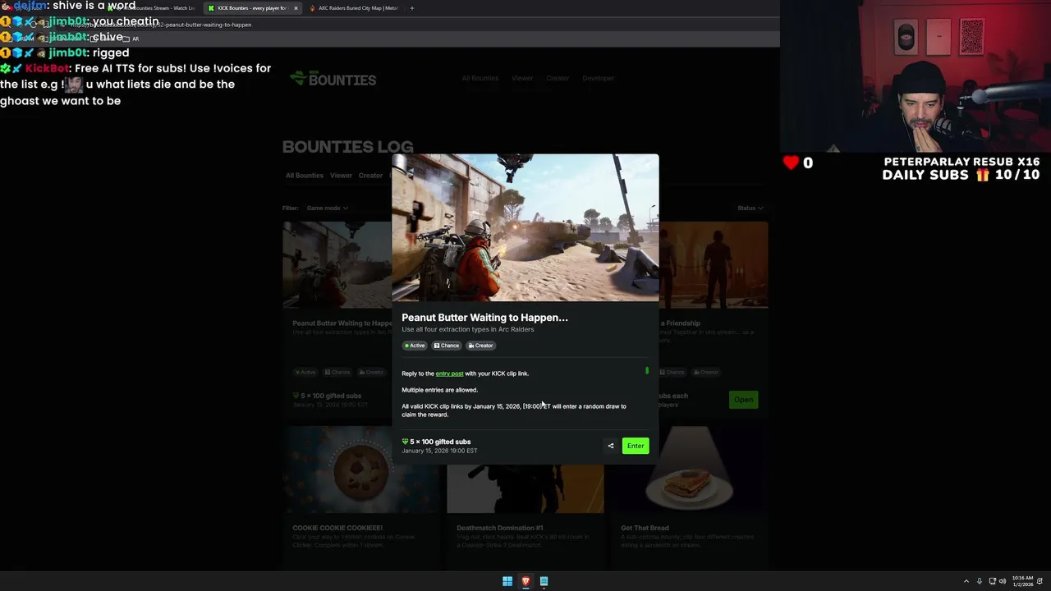Select the All Bounties tab under Bounties Log
Viewport: 1051px width, 591px height.
coord(305,176)
